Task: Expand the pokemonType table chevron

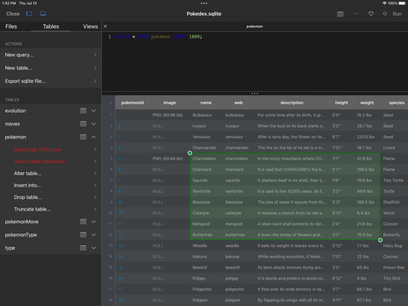Action: click(94, 235)
